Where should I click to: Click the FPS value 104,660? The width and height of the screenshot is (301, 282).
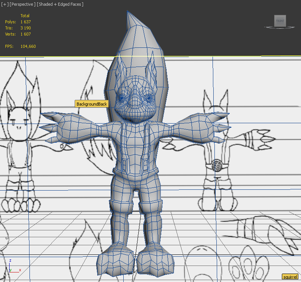click(28, 46)
